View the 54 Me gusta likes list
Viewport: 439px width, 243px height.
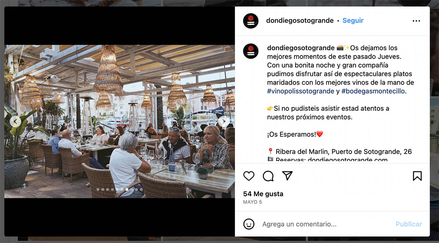tap(263, 194)
